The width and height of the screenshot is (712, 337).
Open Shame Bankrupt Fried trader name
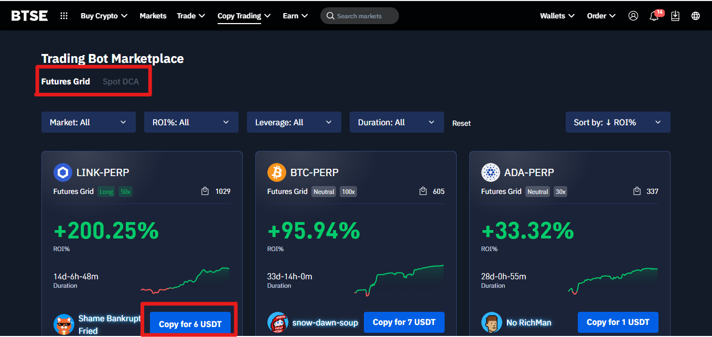pyautogui.click(x=110, y=324)
